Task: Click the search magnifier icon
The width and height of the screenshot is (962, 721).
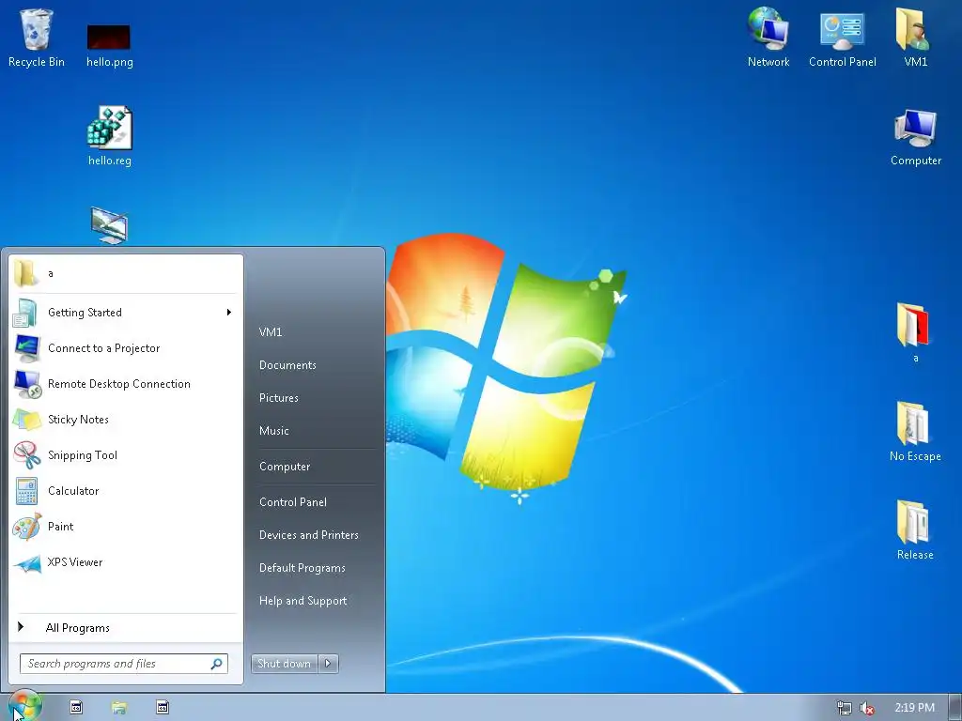Action: pyautogui.click(x=217, y=664)
